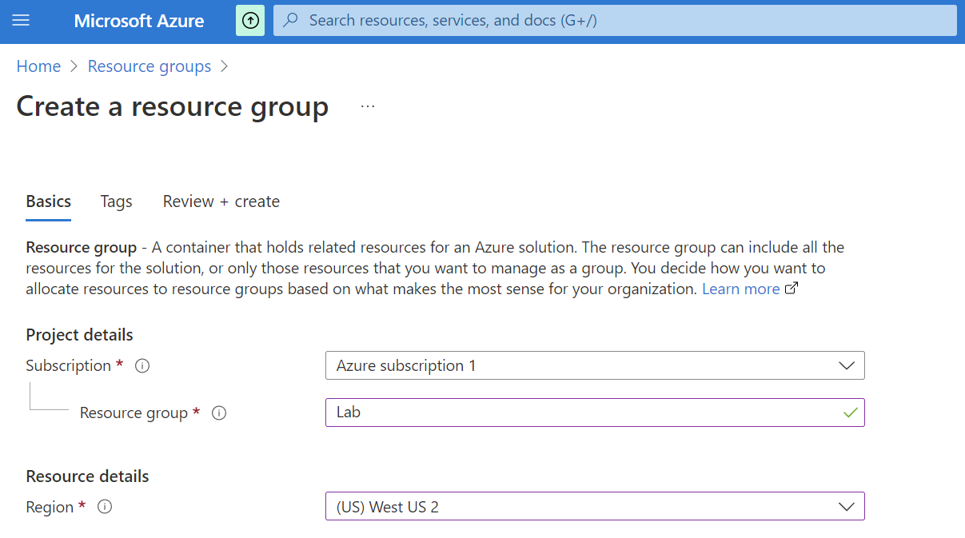Image resolution: width=965 pixels, height=538 pixels.
Task: Expand the Subscription selection chevron
Action: click(x=846, y=365)
